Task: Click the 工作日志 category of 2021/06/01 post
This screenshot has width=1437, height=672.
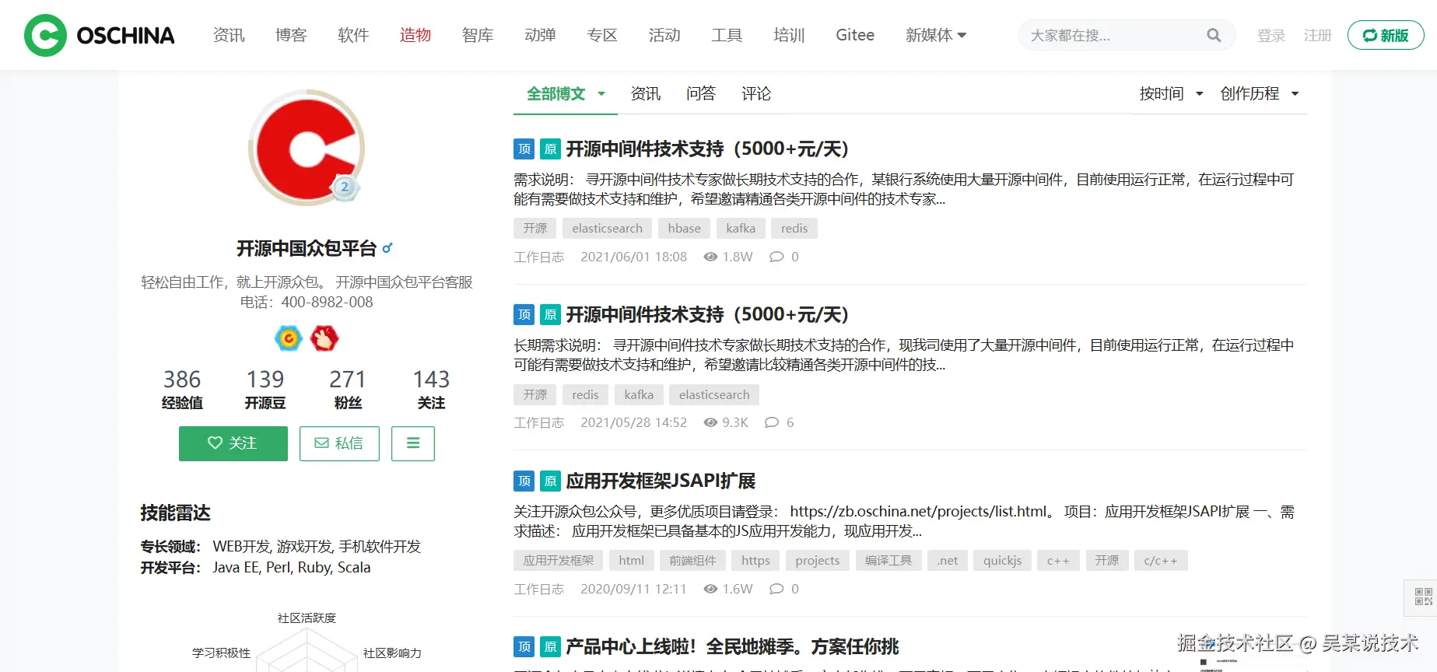Action: (x=538, y=257)
